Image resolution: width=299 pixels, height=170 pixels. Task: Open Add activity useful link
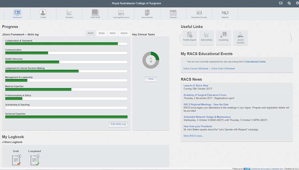(206, 37)
